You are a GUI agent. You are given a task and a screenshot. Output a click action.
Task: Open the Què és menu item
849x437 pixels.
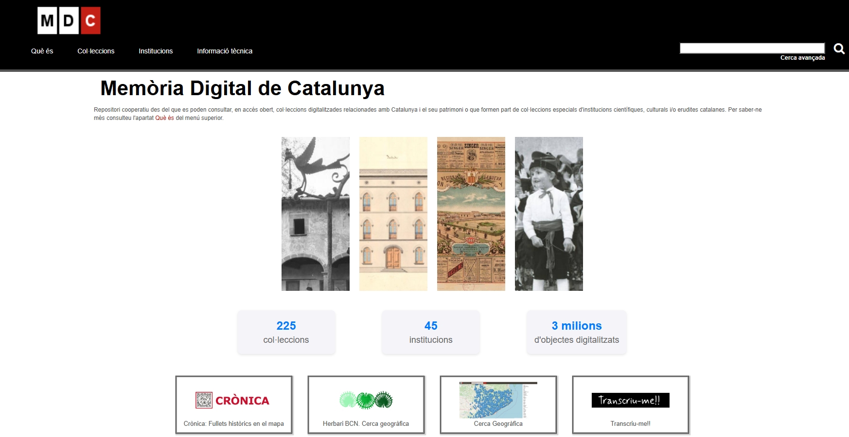[x=42, y=51]
